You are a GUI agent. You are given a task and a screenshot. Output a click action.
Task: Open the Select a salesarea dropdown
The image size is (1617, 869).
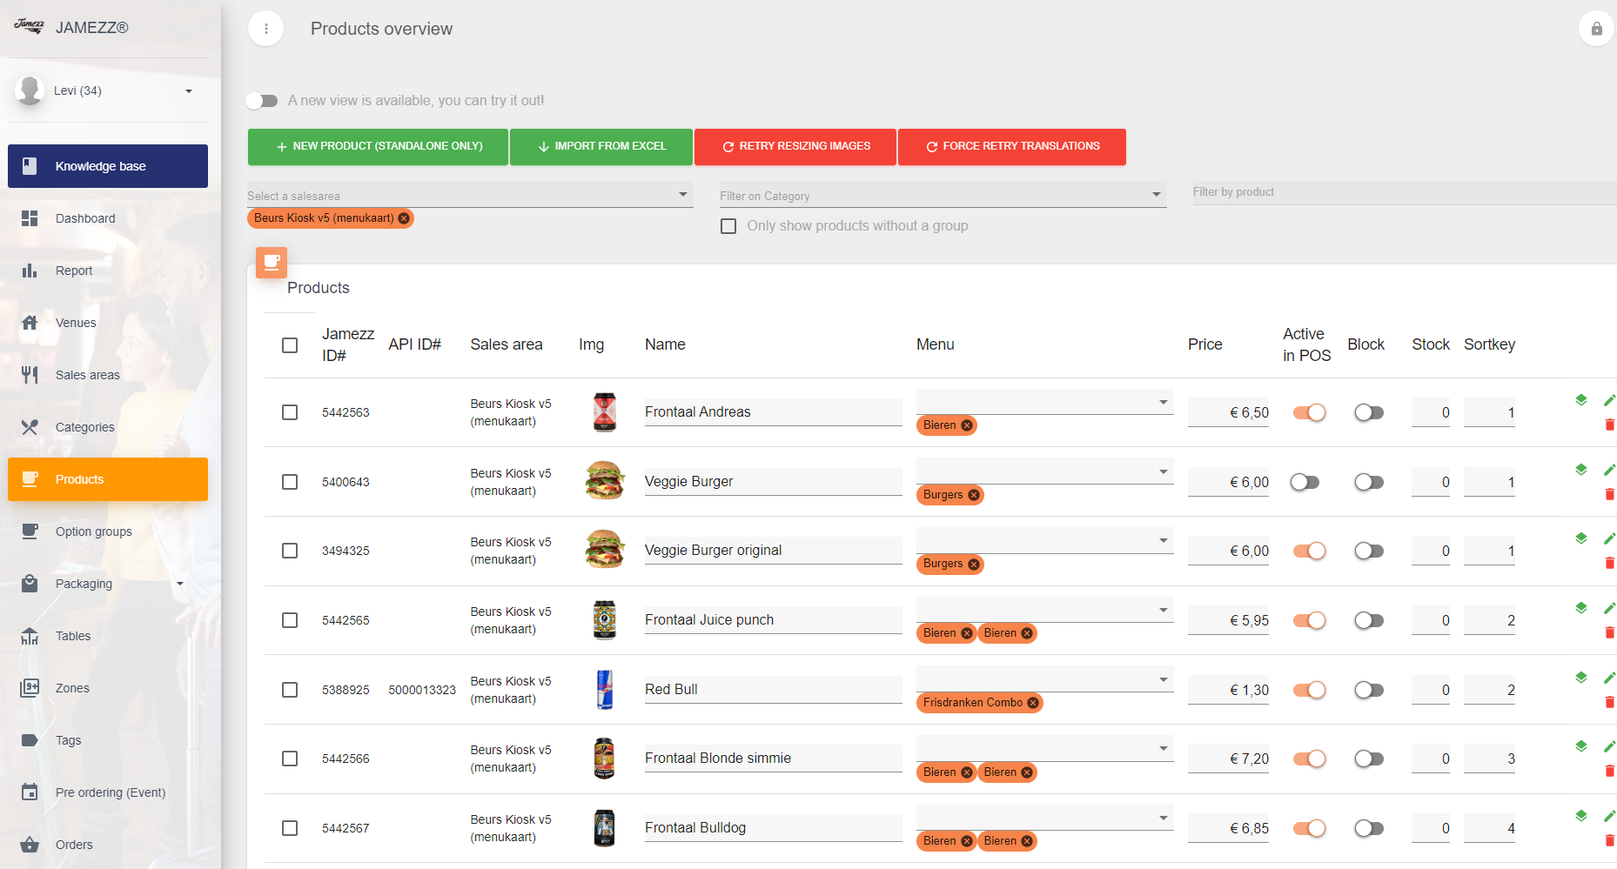pyautogui.click(x=470, y=195)
